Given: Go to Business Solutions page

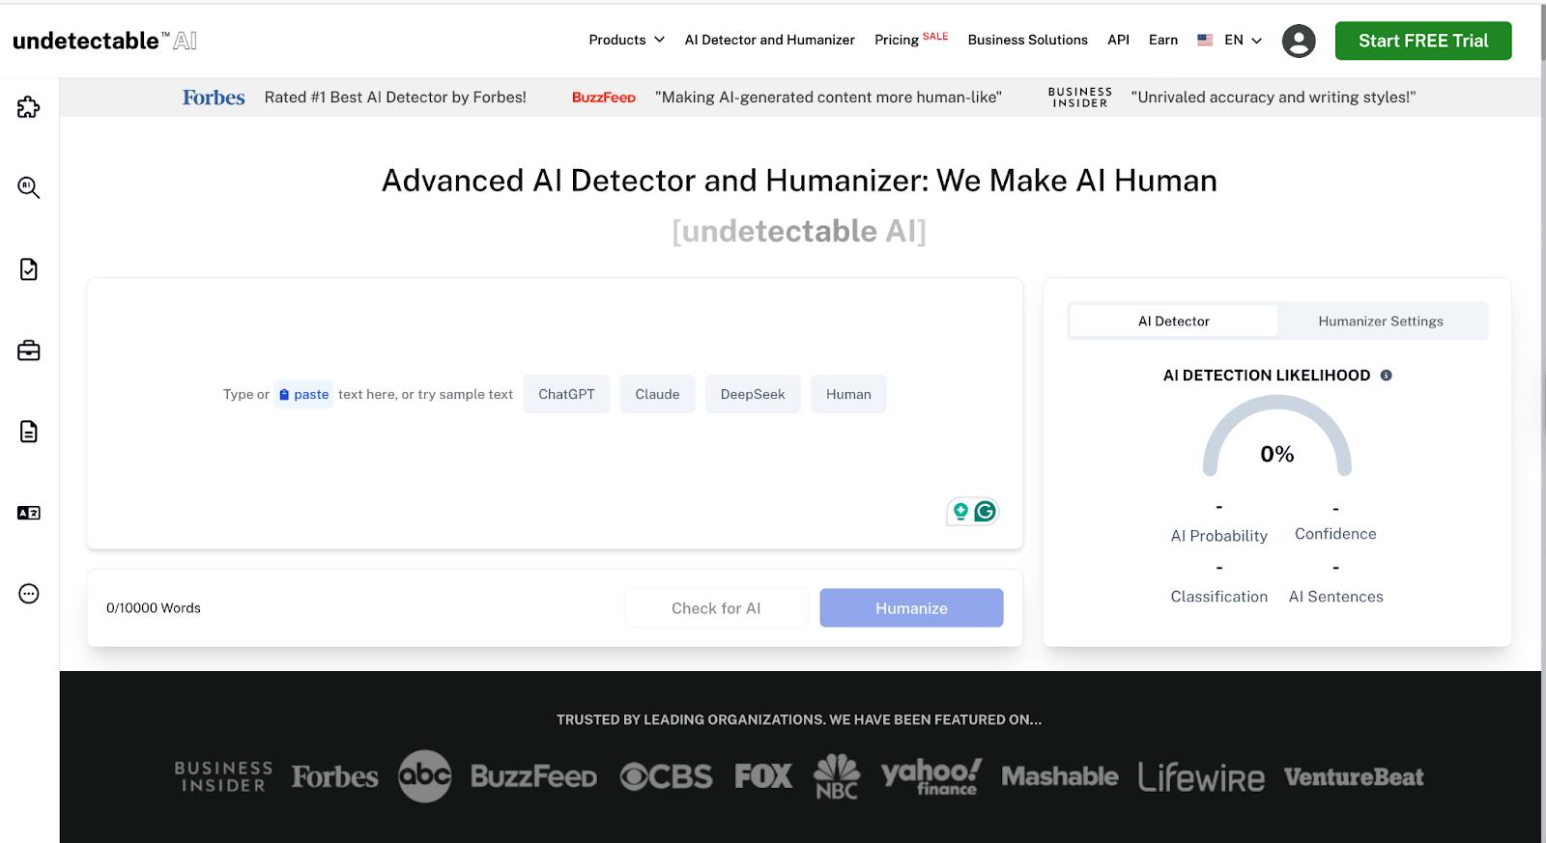Looking at the screenshot, I should pos(1027,40).
